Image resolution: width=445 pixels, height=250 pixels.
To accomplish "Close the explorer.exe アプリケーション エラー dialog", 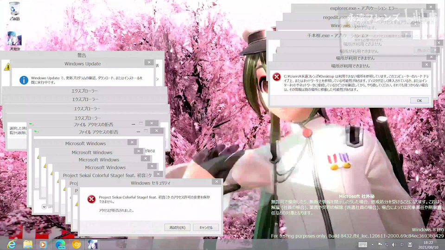I will click(x=431, y=7).
